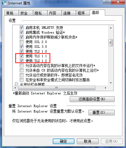Click the search magnifier icon in settings list
Screen dimensions: 126x148
tap(16, 84)
